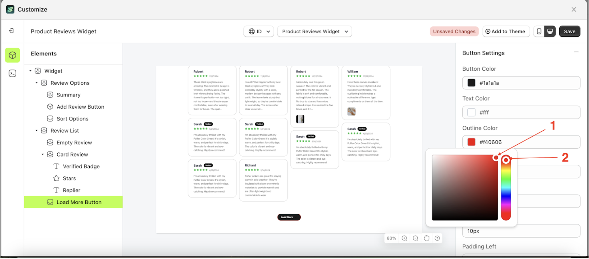Select the Stars element icon
Viewport: 589px width, 259px height.
56,178
